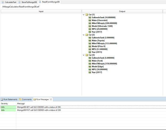
Task: Click the Model [Prius II] attribute icon
Action: tap(90, 47)
